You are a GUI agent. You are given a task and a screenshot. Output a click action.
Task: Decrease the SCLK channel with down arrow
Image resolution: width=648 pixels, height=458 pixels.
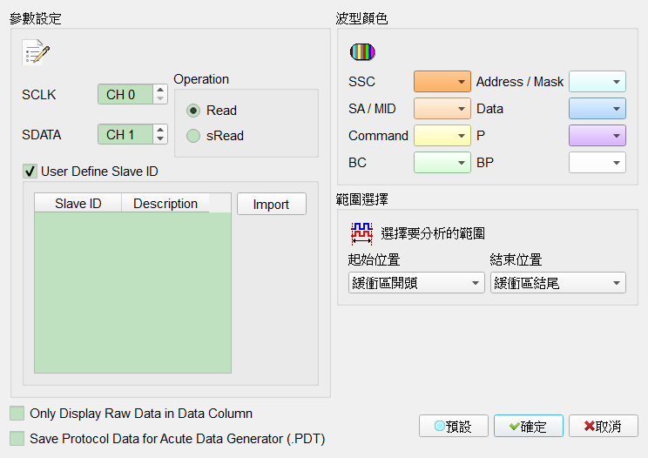coord(160,99)
